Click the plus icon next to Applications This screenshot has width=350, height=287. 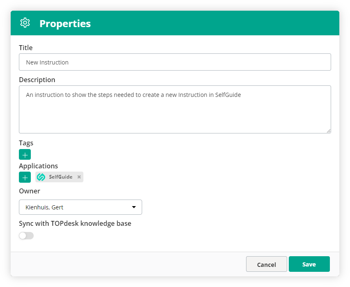[x=25, y=177]
